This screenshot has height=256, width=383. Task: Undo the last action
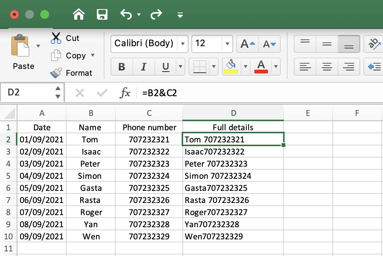point(126,14)
